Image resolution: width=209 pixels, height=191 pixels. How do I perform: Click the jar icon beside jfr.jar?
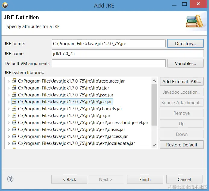14,115
